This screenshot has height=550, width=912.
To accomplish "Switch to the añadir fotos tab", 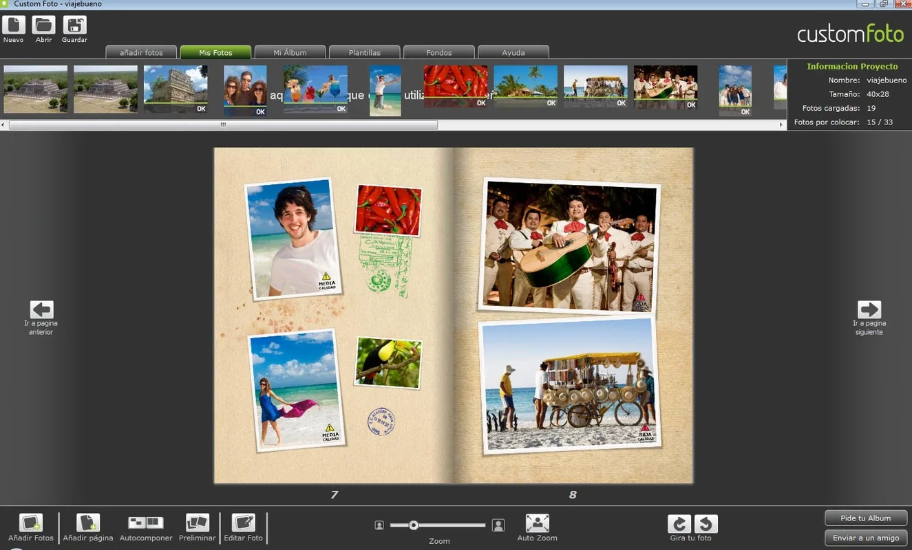I will click(x=141, y=52).
